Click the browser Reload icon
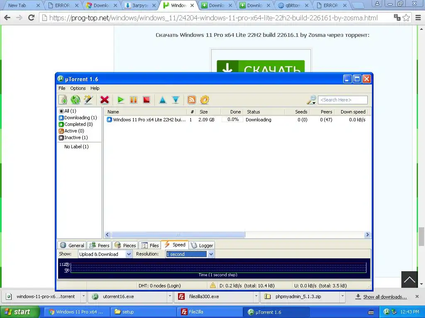 pyautogui.click(x=32, y=18)
